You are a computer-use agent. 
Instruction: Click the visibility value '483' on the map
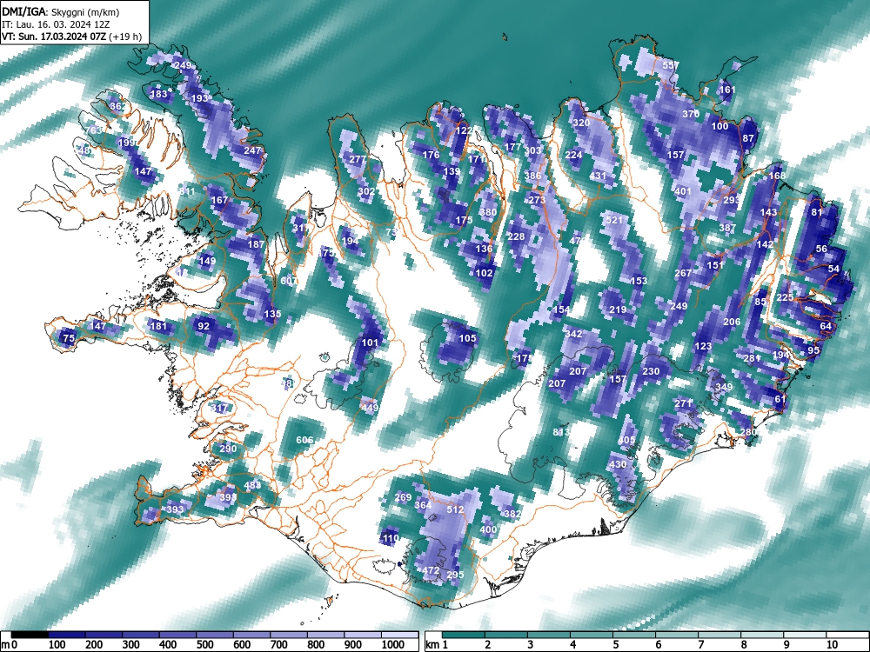pyautogui.click(x=252, y=485)
